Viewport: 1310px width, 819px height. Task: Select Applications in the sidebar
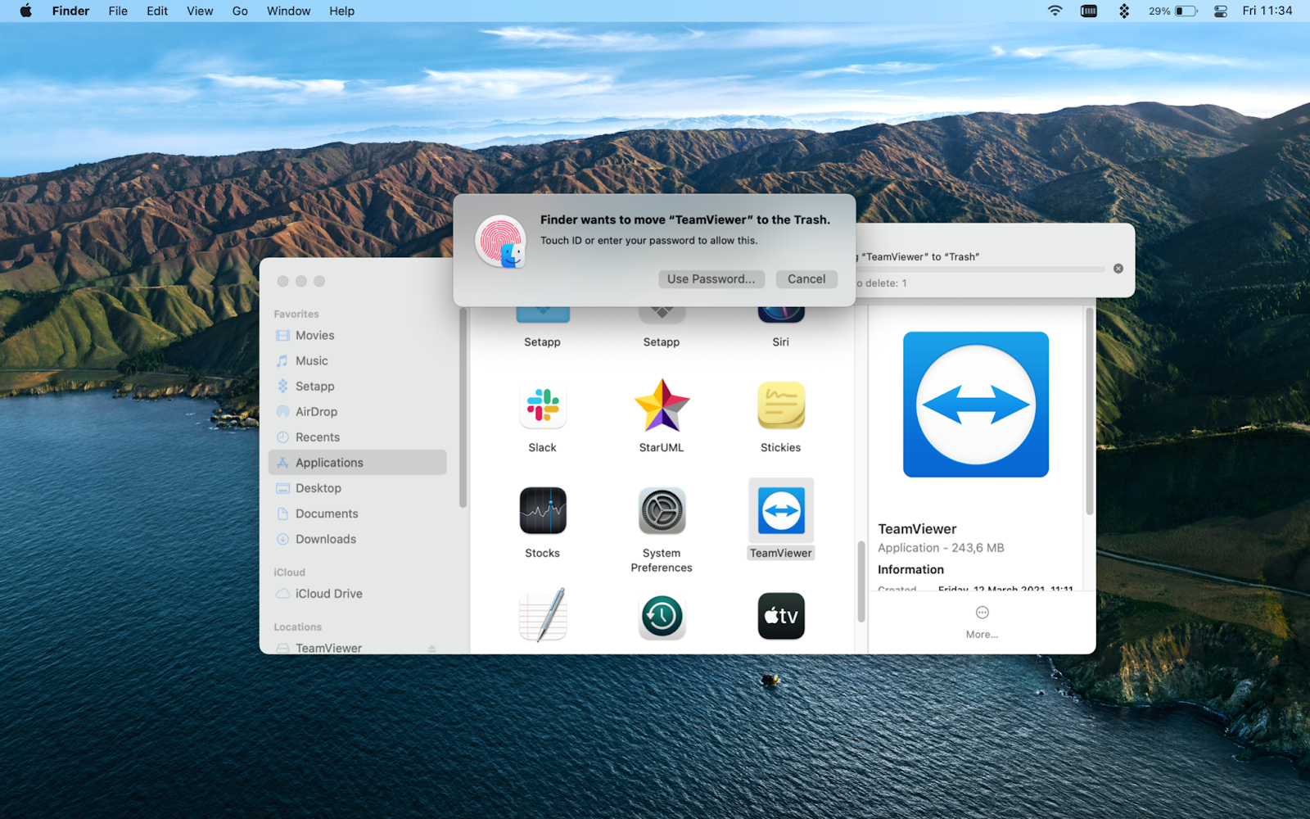(358, 463)
